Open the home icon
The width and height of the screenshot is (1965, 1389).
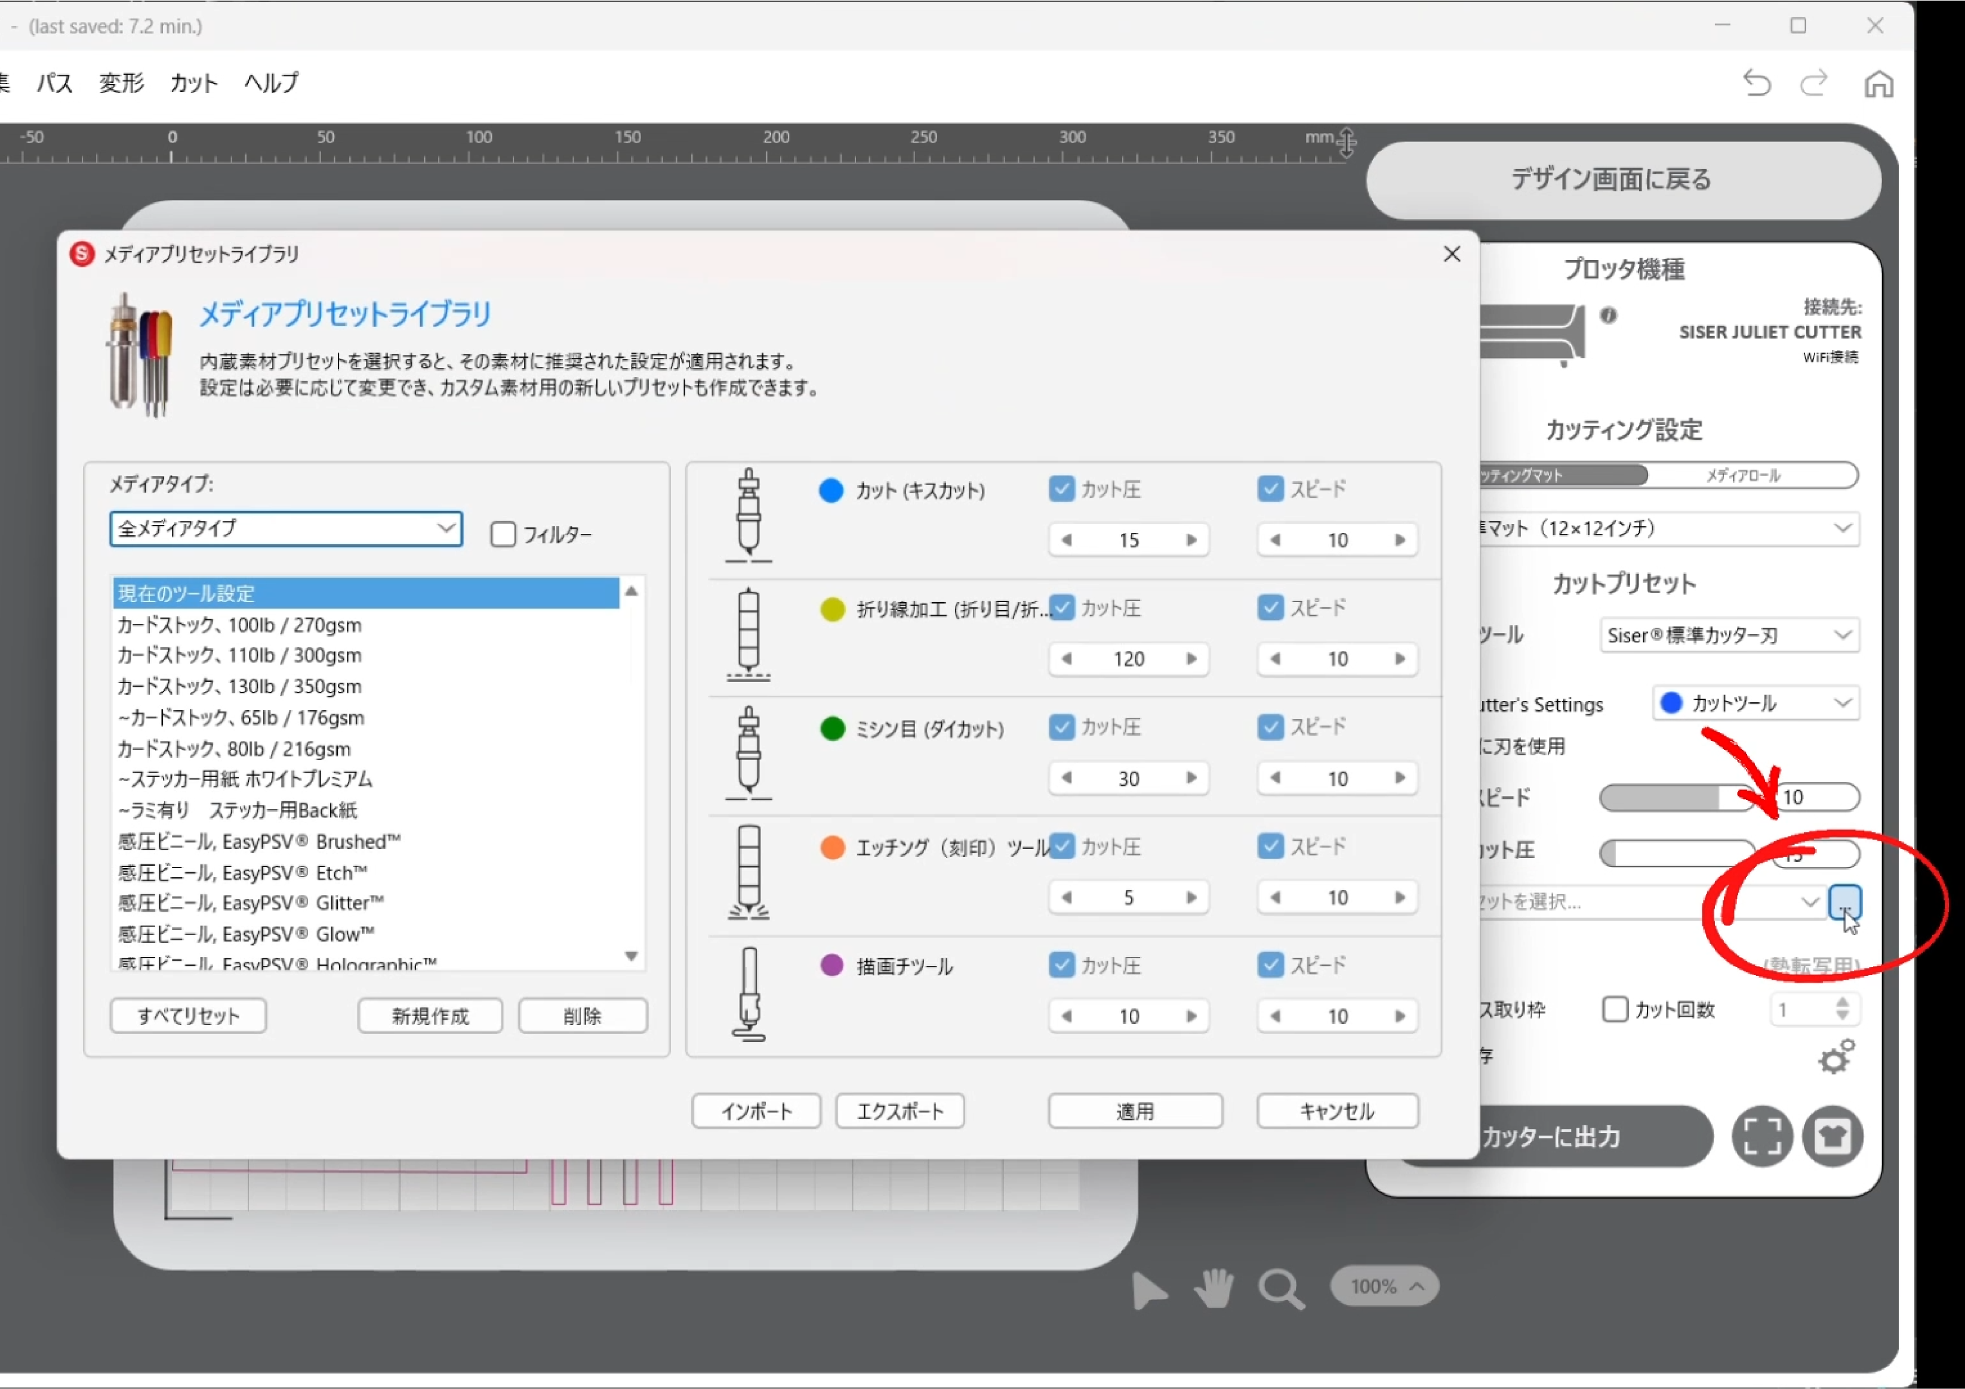click(x=1878, y=84)
